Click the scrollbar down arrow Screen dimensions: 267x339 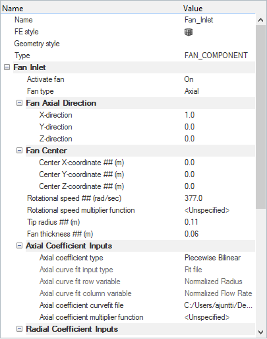(260, 332)
